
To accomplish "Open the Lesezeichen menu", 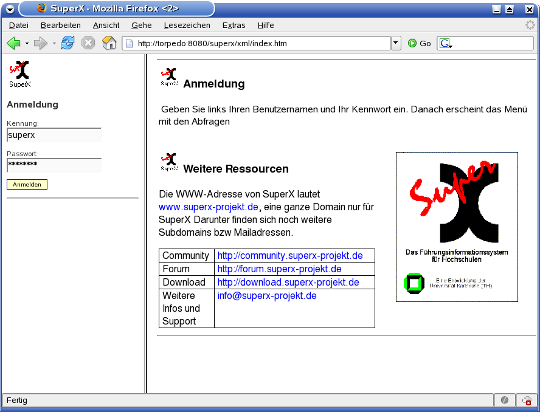I will click(x=187, y=25).
